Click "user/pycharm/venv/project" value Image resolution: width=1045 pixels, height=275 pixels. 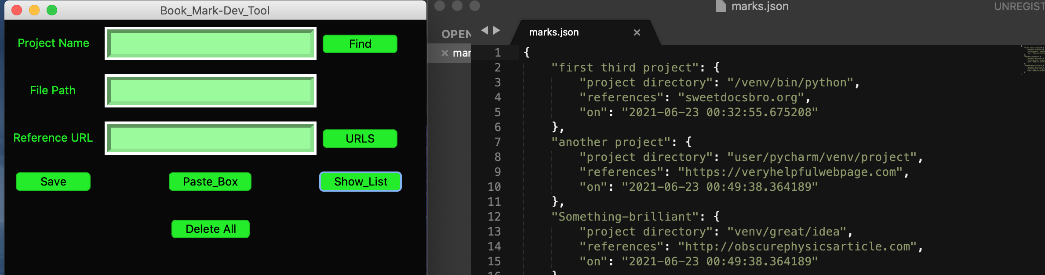[x=822, y=157]
